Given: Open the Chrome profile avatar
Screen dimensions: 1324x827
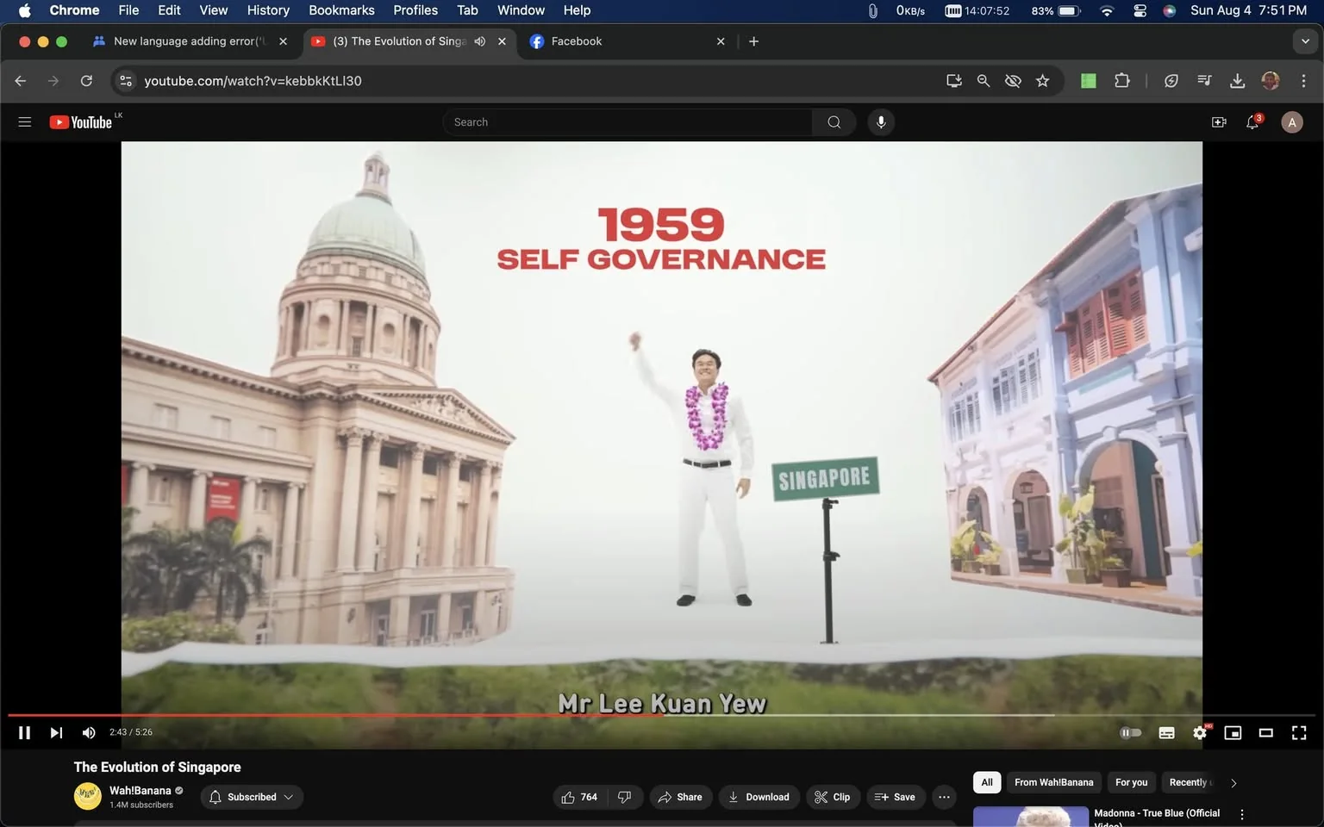Looking at the screenshot, I should (x=1271, y=80).
